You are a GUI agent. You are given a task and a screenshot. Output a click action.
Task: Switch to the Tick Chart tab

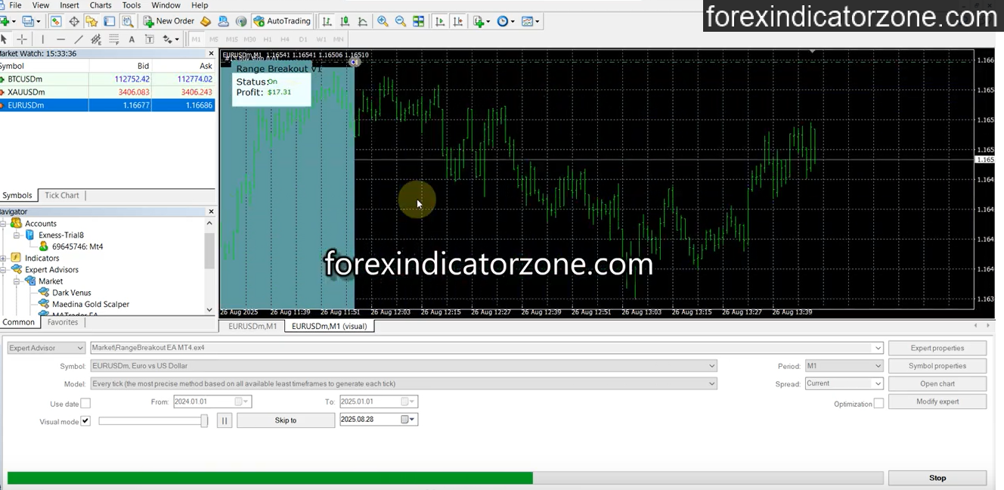[62, 195]
